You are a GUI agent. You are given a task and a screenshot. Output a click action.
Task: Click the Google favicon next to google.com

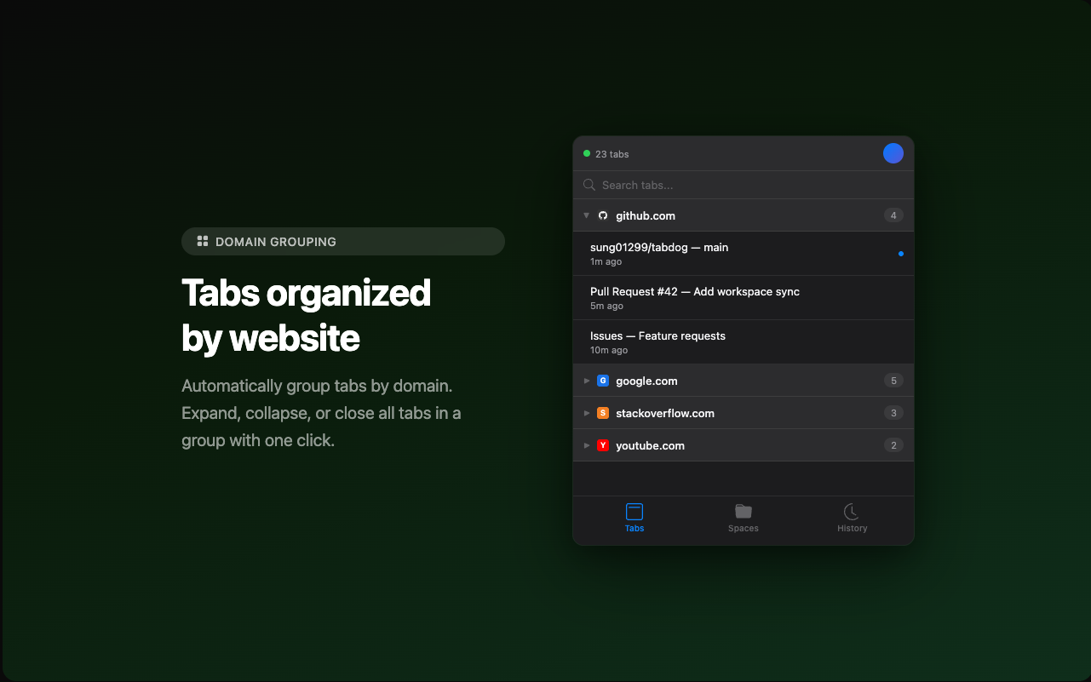coord(603,381)
